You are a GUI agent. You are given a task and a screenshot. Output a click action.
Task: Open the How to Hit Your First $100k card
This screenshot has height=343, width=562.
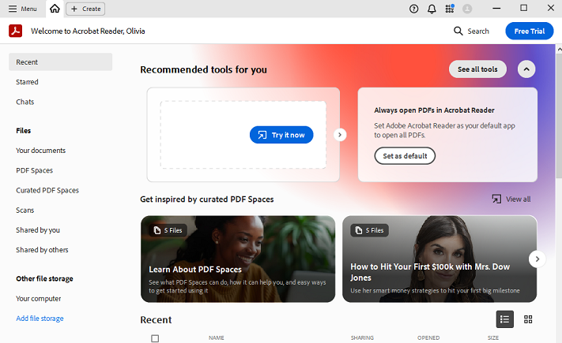[439, 259]
